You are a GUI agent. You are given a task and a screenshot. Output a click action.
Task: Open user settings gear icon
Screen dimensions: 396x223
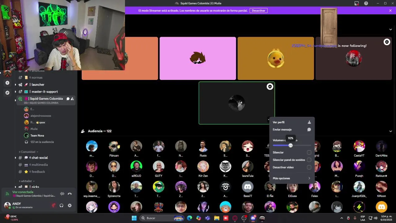point(70,205)
